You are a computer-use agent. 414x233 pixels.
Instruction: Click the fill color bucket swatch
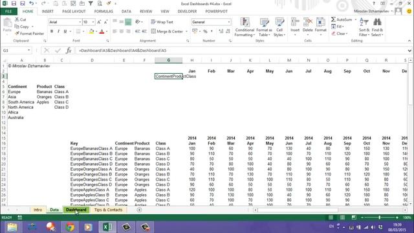pyautogui.click(x=91, y=32)
